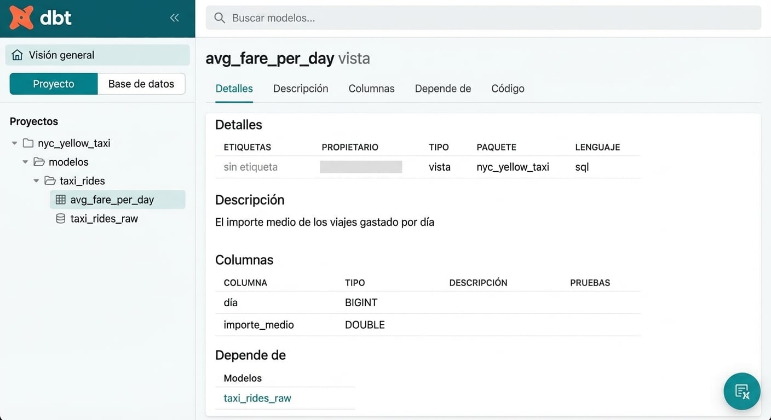Viewport: 771px width, 420px height.
Task: Collapse the modelos tree arrow
Action: tap(25, 162)
